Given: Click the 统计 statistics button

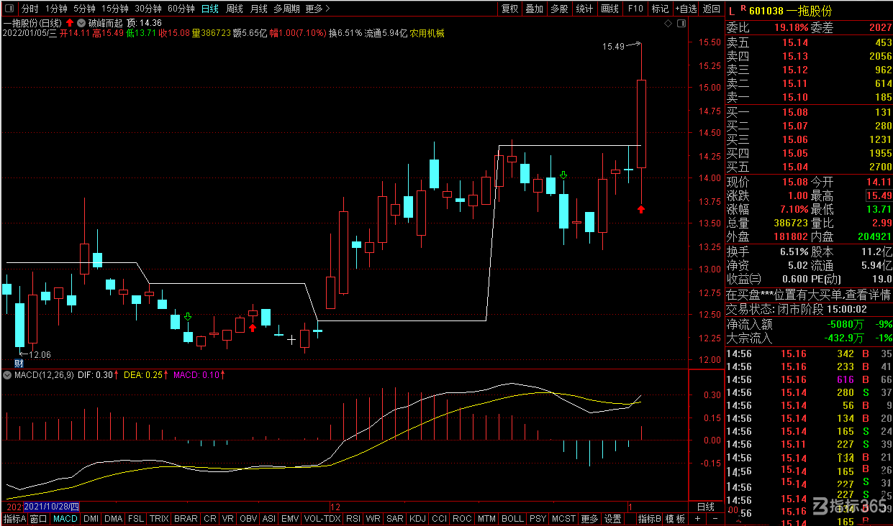Looking at the screenshot, I should pos(584,9).
